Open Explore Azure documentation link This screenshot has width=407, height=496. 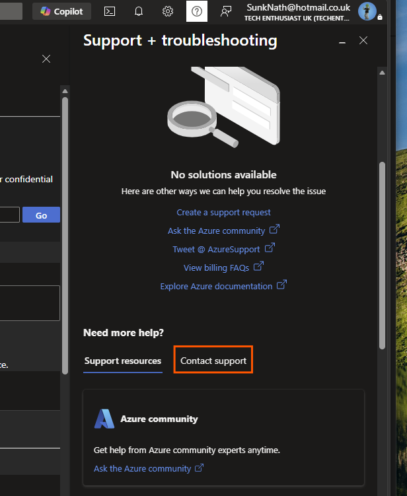pyautogui.click(x=223, y=286)
